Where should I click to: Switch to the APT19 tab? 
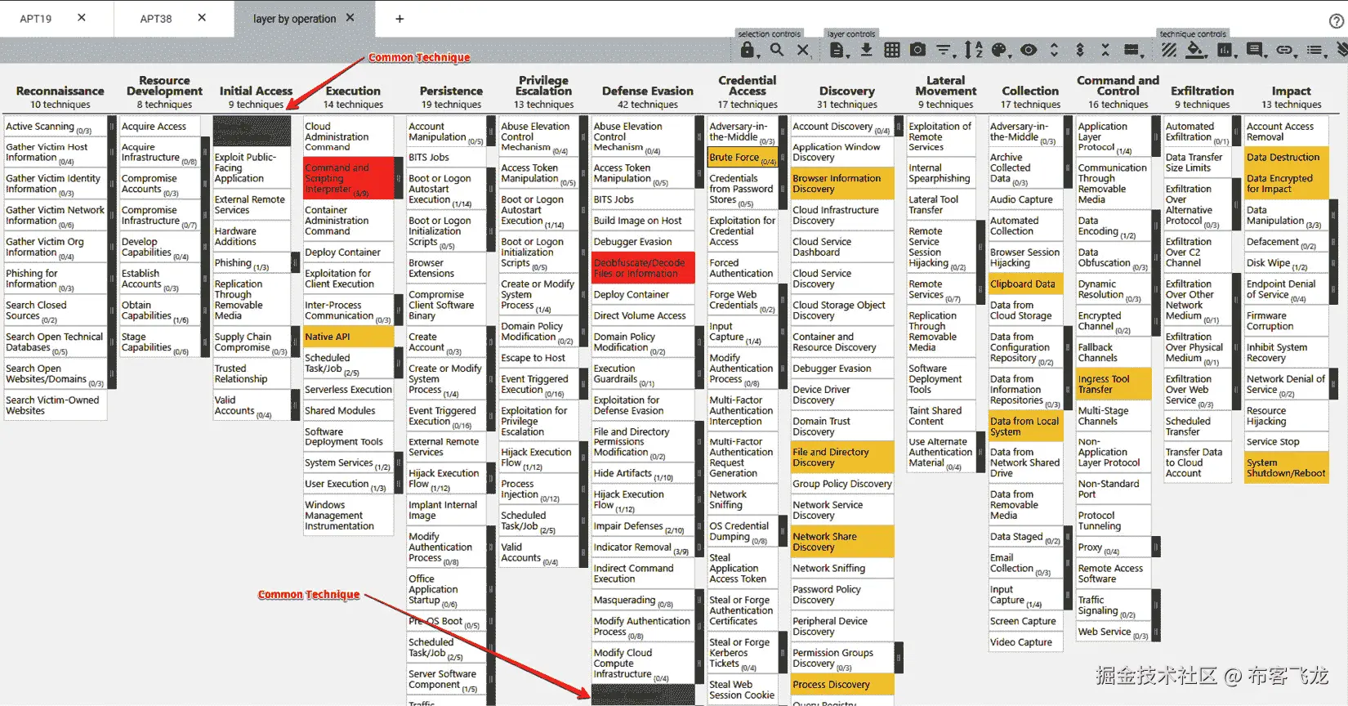click(36, 19)
